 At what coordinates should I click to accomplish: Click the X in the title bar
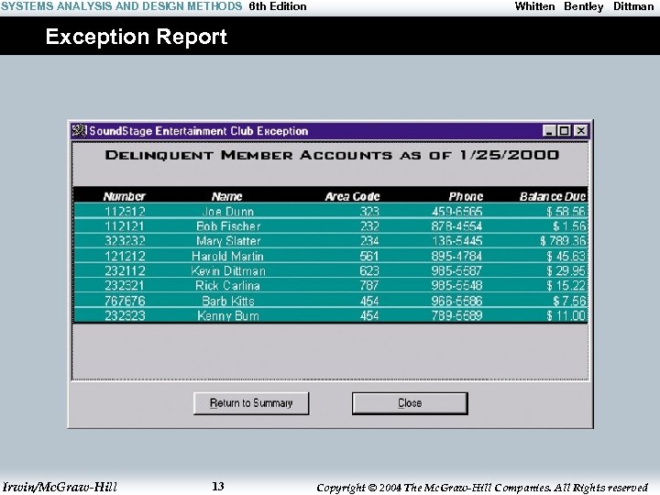click(581, 131)
